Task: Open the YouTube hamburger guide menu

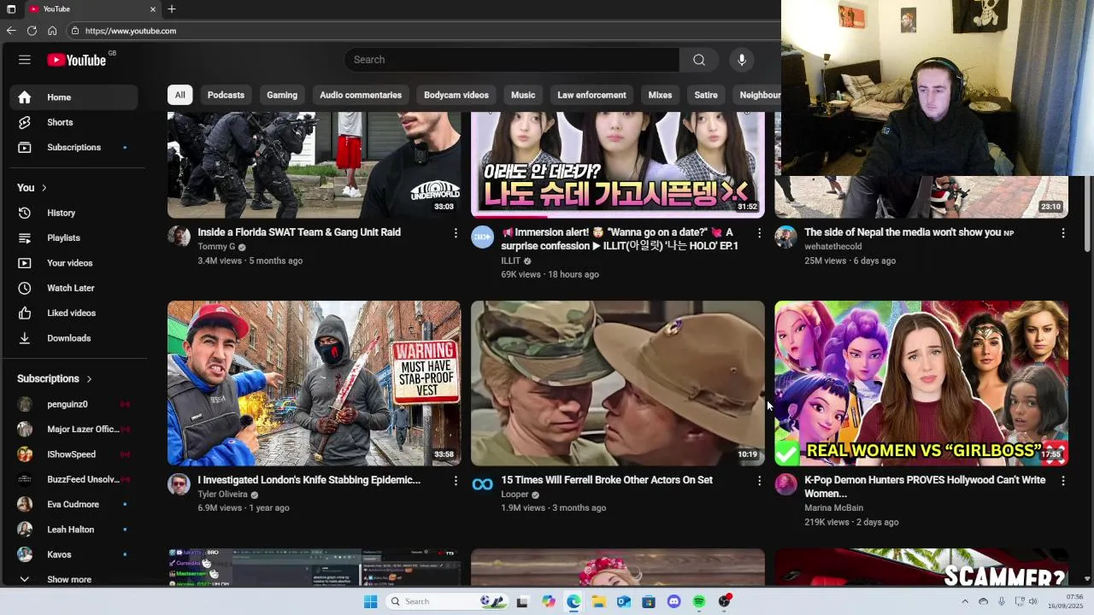Action: (x=25, y=60)
